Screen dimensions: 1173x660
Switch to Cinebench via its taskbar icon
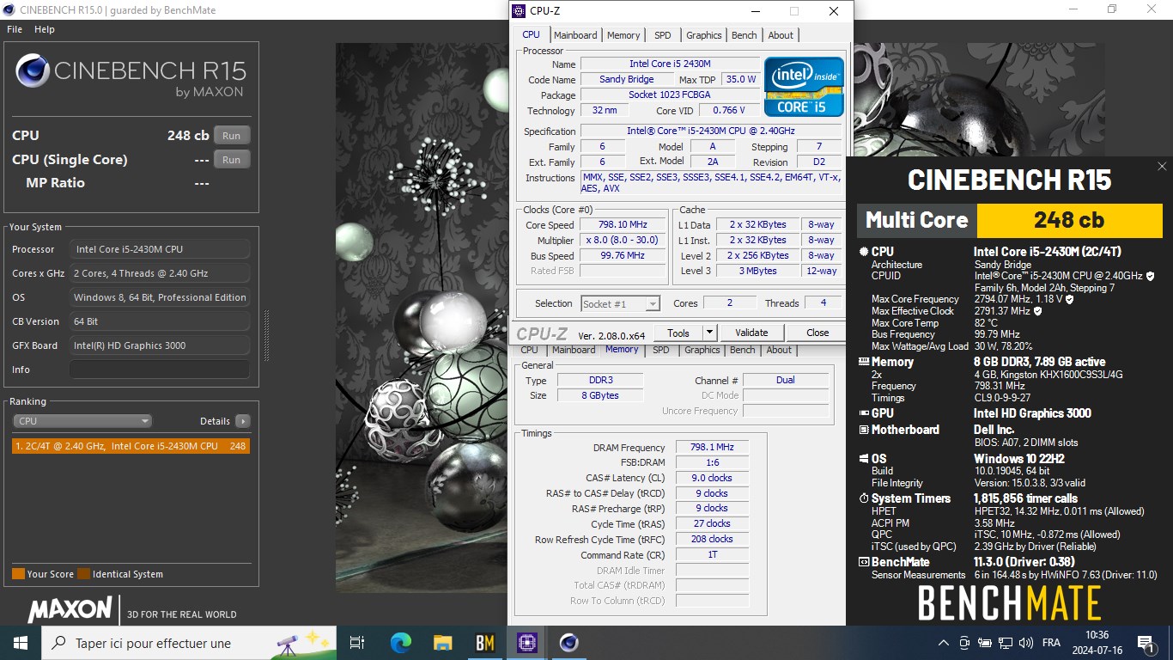click(x=568, y=642)
